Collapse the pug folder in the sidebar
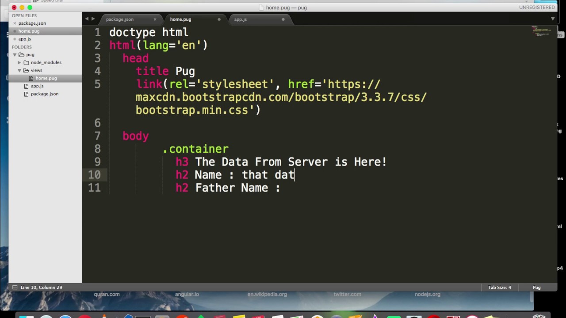This screenshot has height=318, width=566. (x=15, y=54)
